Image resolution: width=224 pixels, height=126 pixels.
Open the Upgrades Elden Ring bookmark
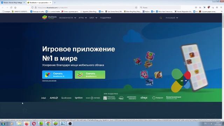89,12
